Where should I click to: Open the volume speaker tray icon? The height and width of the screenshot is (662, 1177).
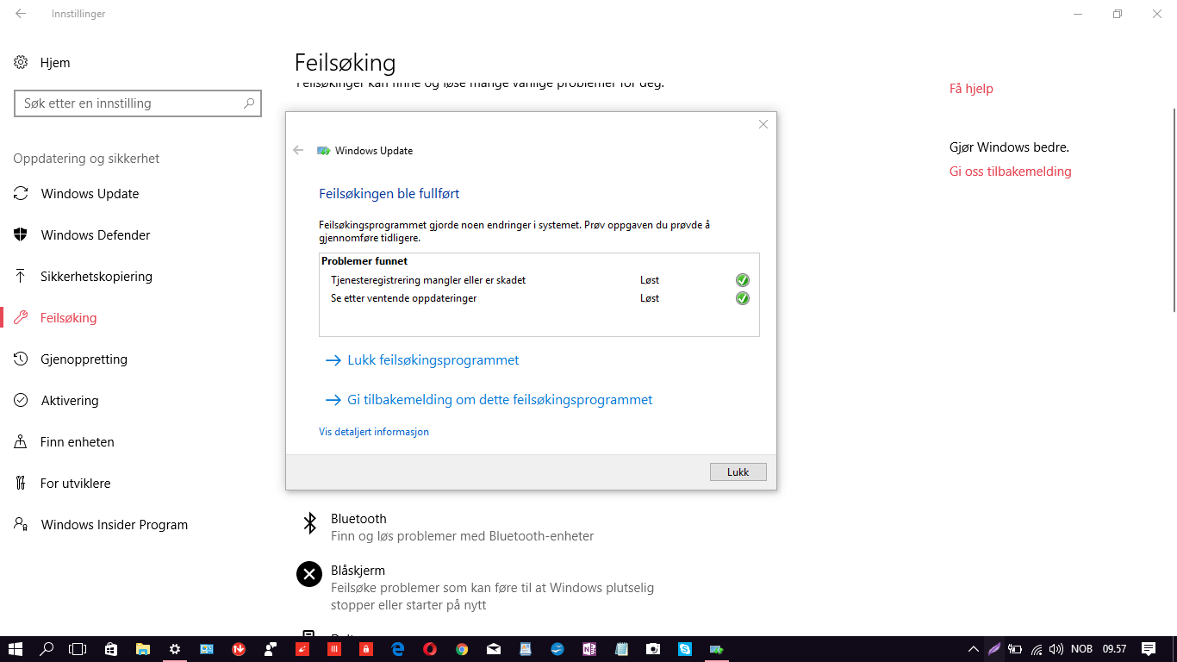1056,649
